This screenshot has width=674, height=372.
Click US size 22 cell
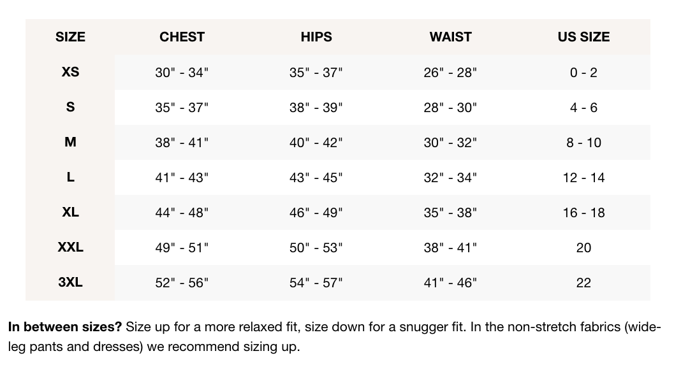pos(583,283)
